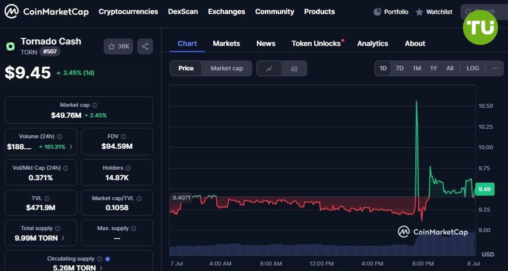The image size is (508, 271).
Task: Show FDV info icon
Action: pos(124,137)
